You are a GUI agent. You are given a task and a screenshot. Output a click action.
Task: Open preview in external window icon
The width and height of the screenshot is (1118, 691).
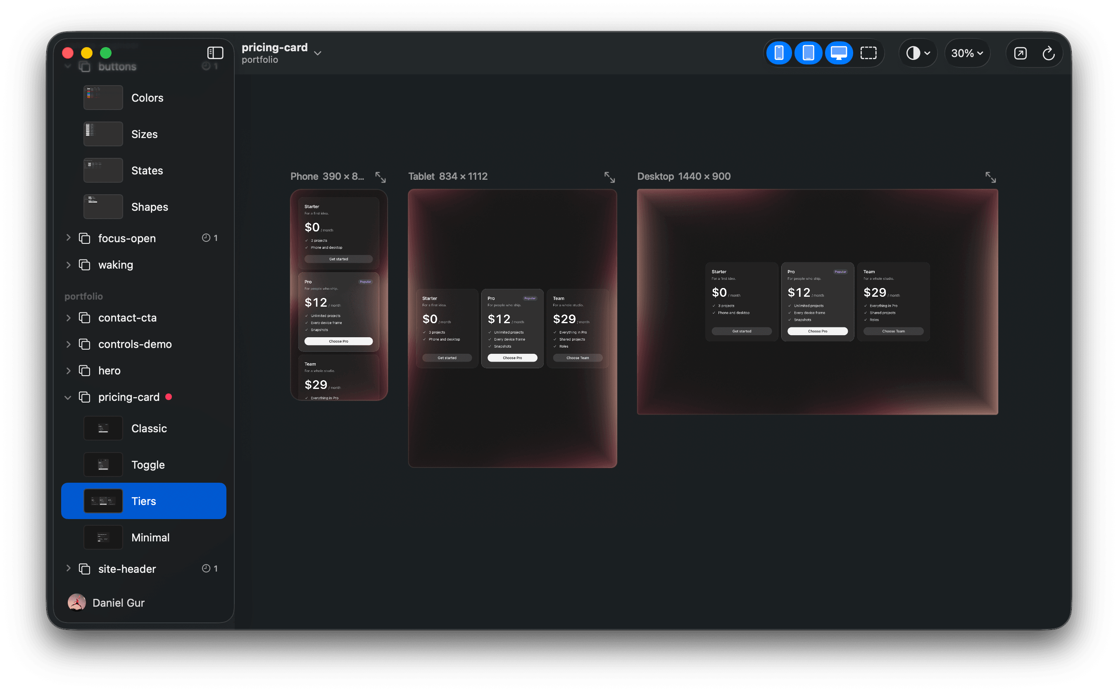point(1020,53)
